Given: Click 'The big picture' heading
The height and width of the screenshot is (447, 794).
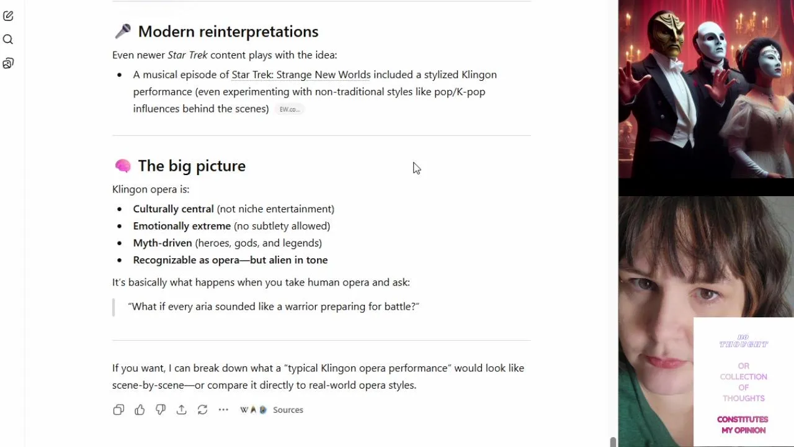Looking at the screenshot, I should tap(192, 166).
